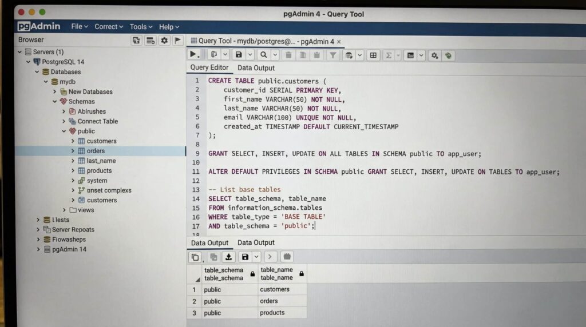Copy results with the Data Output copy icon
This screenshot has height=327, width=586.
[195, 257]
